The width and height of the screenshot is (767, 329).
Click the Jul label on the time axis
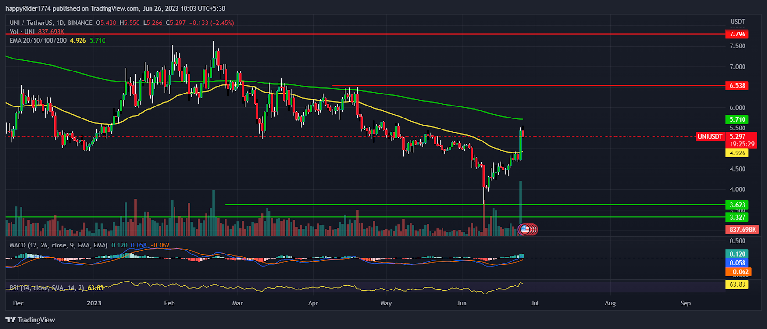coord(535,303)
